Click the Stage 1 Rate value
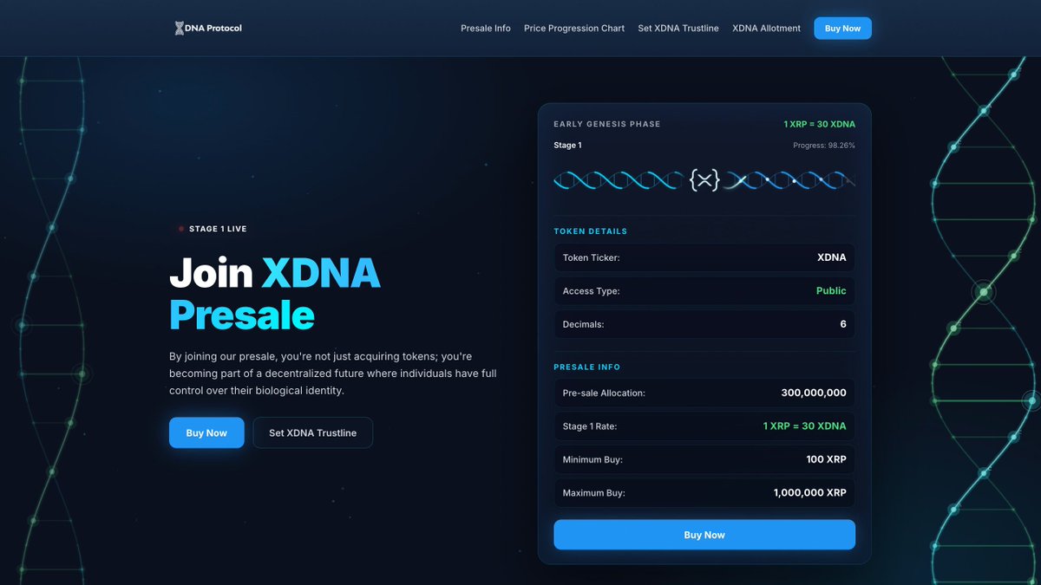1041x585 pixels. tap(804, 426)
